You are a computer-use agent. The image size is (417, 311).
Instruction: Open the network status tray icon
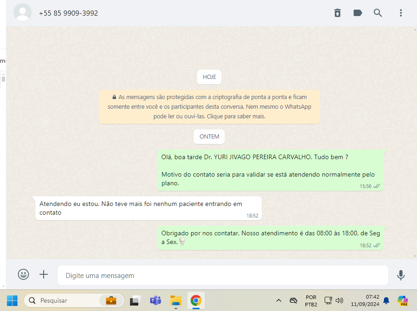(x=328, y=300)
